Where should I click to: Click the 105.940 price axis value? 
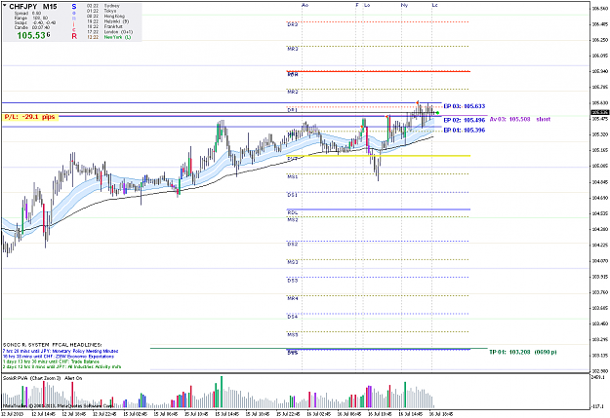(599, 71)
